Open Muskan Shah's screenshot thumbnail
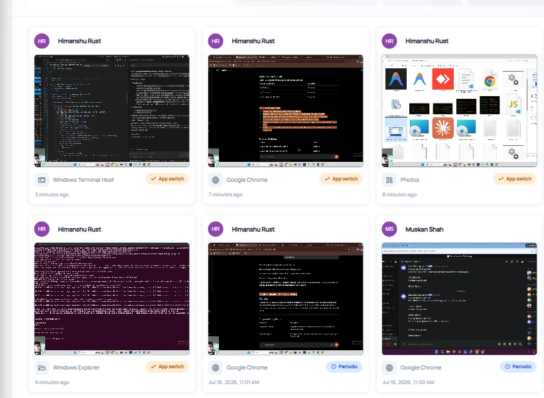The image size is (544, 398). click(459, 298)
